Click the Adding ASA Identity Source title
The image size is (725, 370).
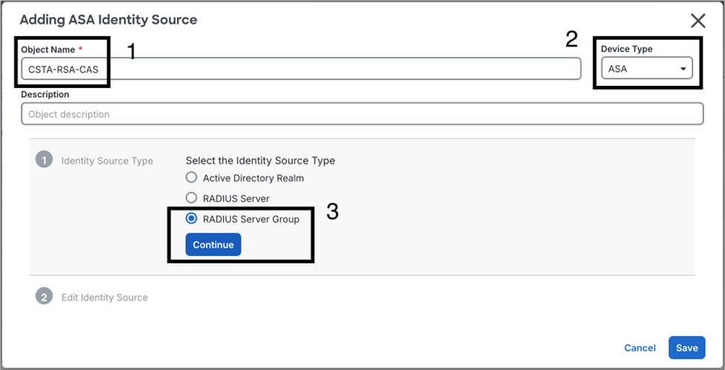tap(108, 20)
